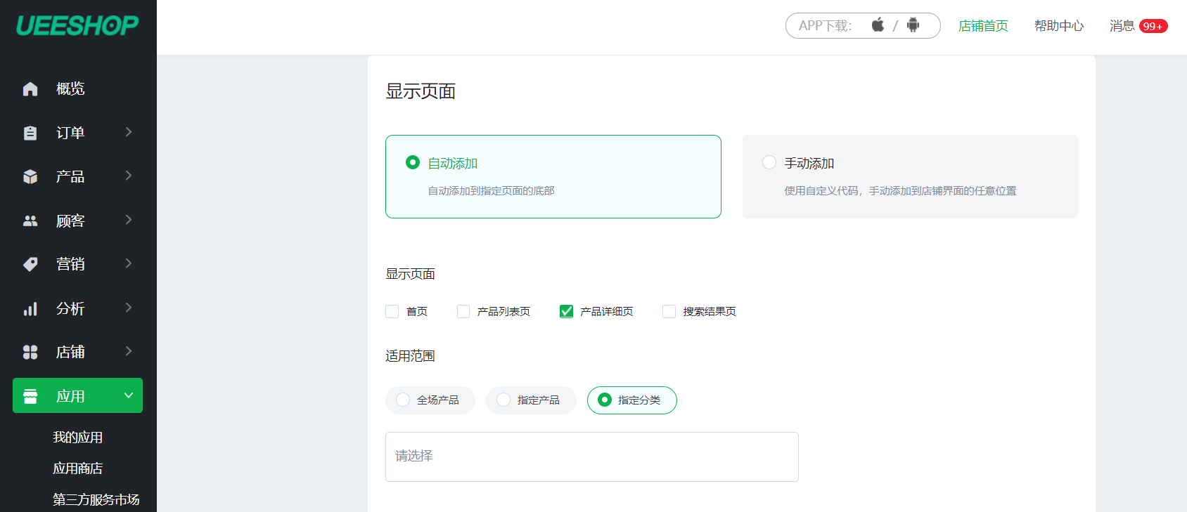This screenshot has height=512, width=1187.
Task: Click the orders clipboard icon
Action: pyautogui.click(x=30, y=133)
